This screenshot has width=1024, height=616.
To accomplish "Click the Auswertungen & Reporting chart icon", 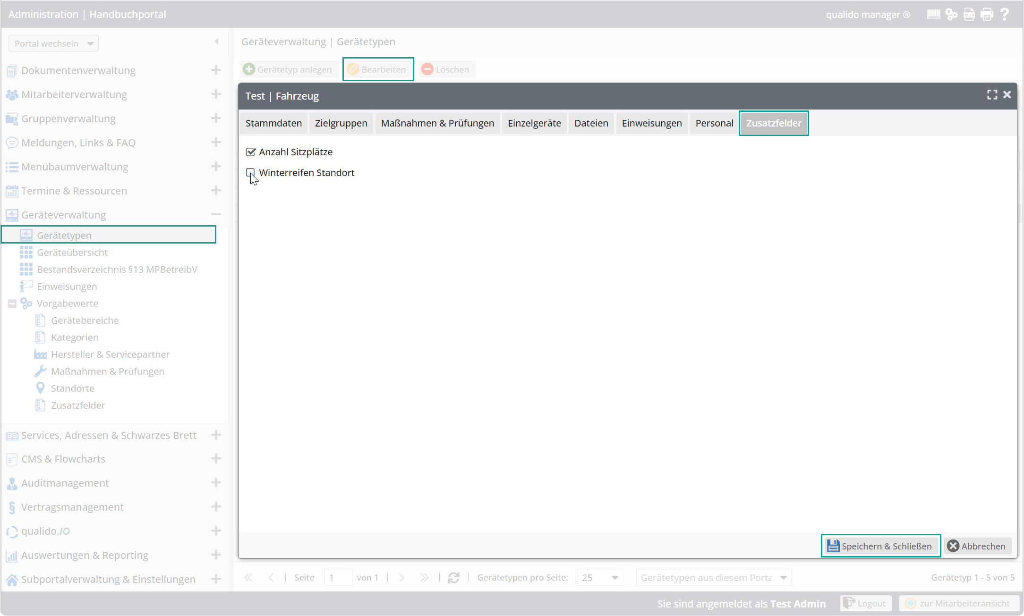I will 12,556.
